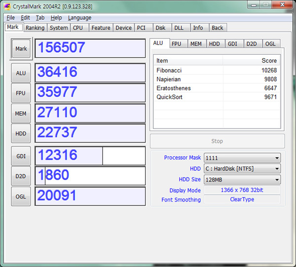The image size is (296, 267).
Task: Click the MEM score 27110
Action: [90, 113]
